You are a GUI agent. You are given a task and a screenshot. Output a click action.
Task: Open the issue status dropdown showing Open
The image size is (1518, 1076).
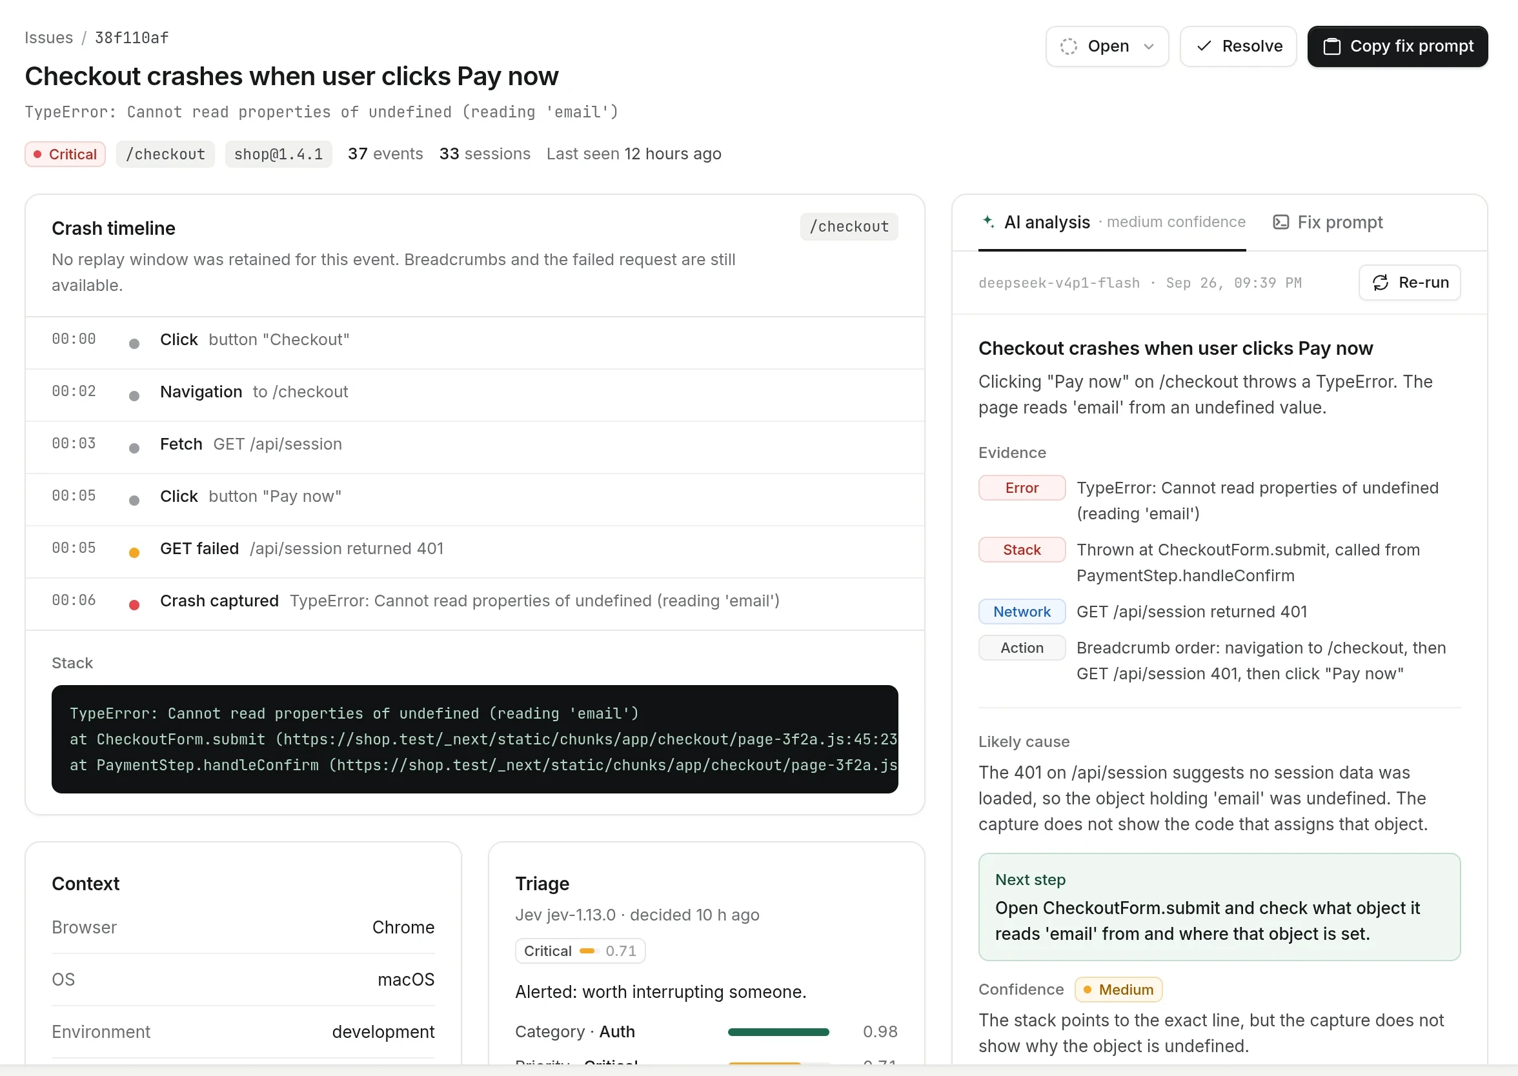pyautogui.click(x=1106, y=46)
